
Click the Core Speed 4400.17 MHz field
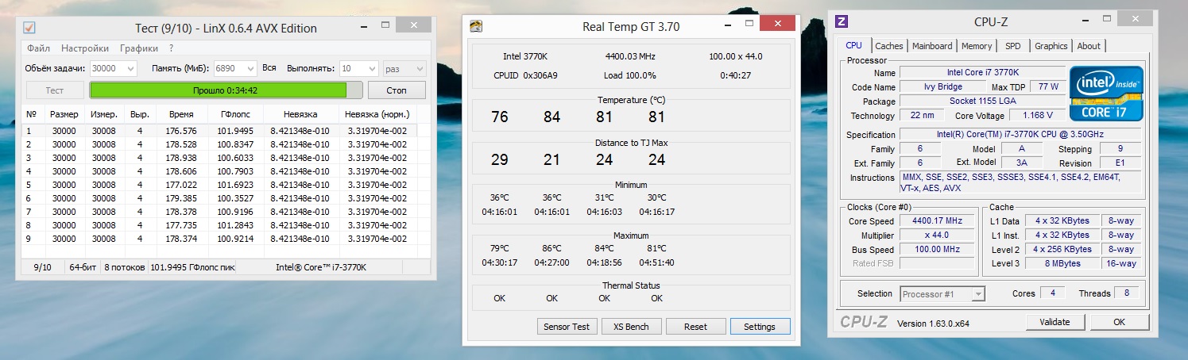[x=938, y=221]
